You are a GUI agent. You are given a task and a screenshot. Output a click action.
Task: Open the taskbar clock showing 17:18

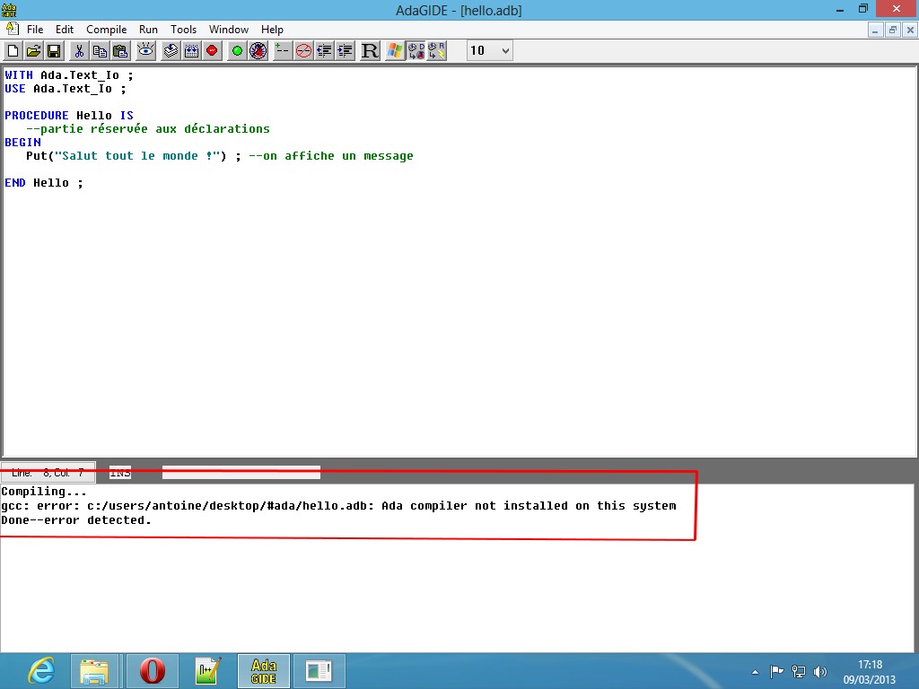tap(870, 672)
